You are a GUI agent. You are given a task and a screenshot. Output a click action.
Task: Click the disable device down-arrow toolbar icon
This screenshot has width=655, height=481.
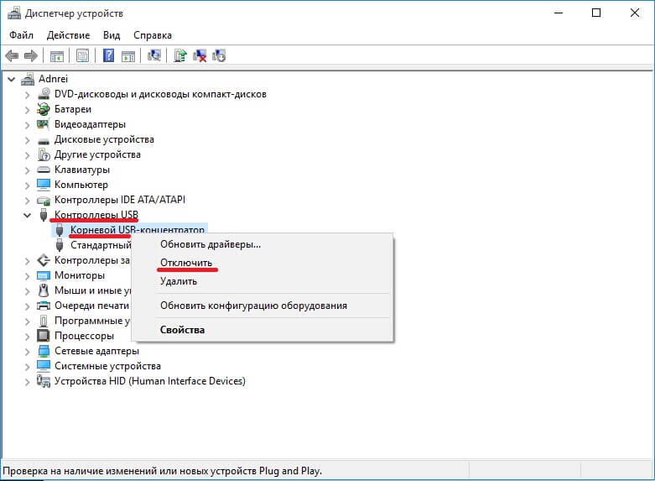(219, 56)
